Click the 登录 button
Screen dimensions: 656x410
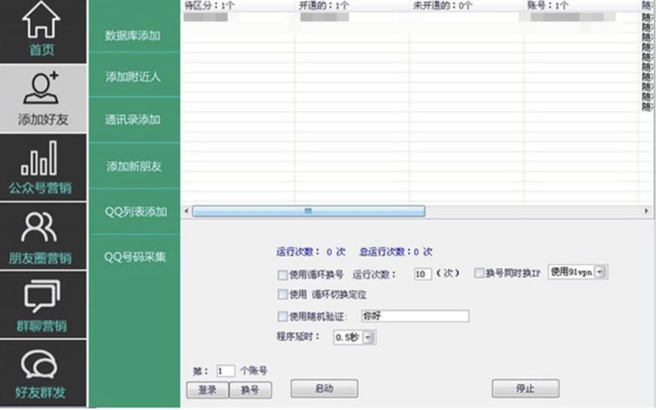click(207, 390)
